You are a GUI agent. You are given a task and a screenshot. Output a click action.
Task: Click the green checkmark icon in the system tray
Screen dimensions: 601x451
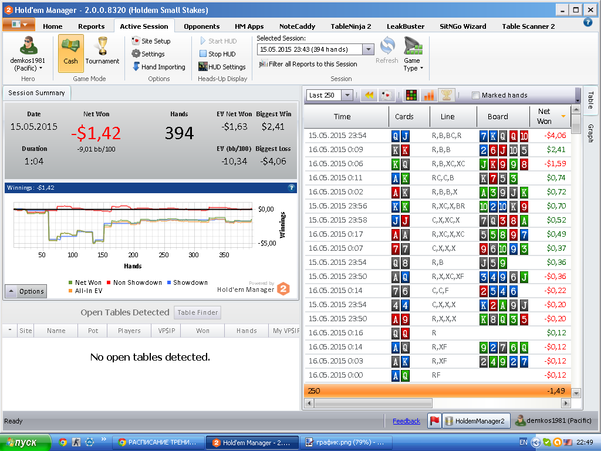click(547, 442)
